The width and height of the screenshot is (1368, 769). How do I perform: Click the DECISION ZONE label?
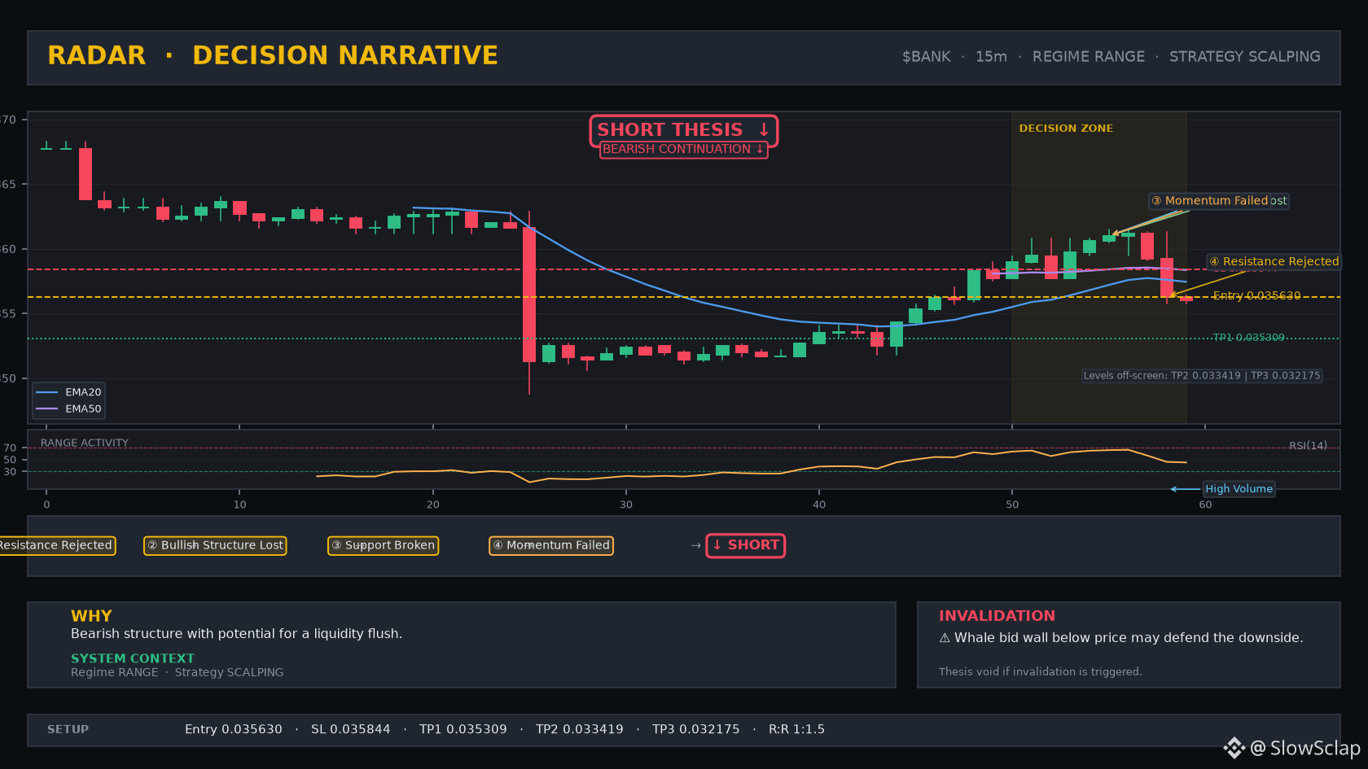pyautogui.click(x=1066, y=129)
